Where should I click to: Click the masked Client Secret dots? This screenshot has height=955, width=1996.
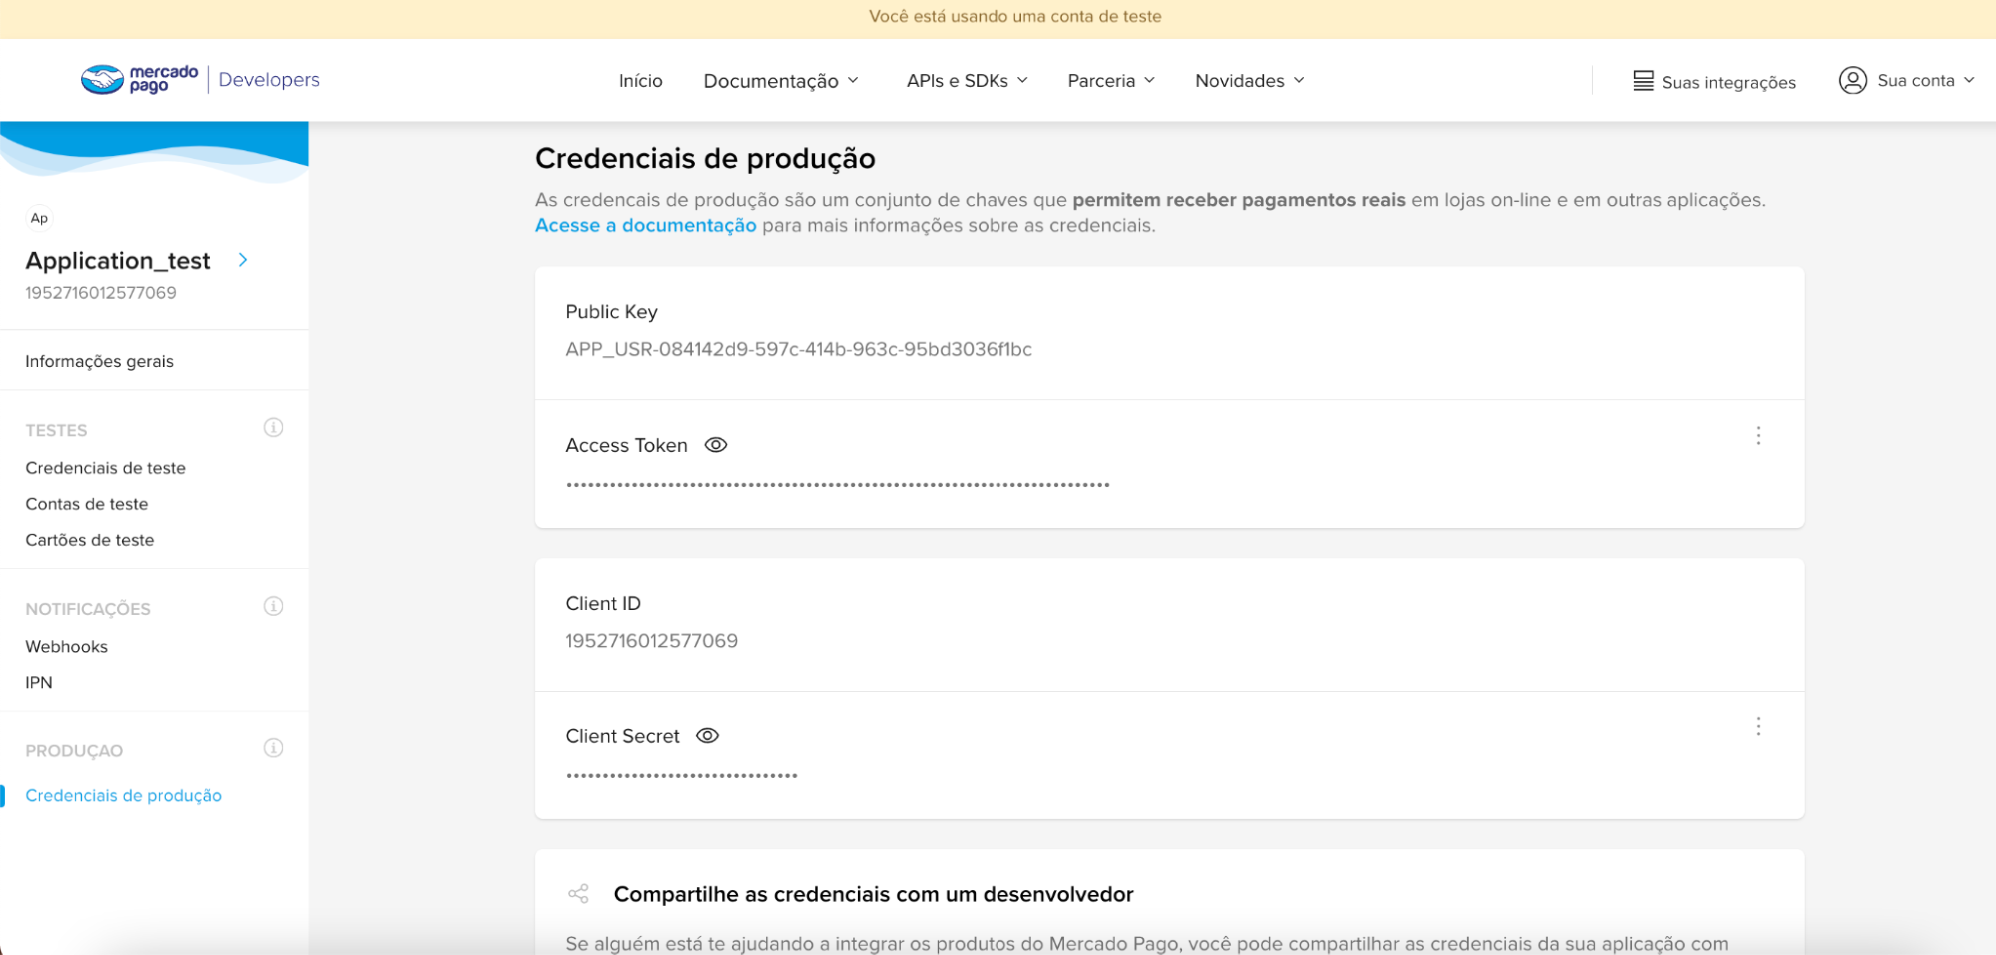[681, 776]
